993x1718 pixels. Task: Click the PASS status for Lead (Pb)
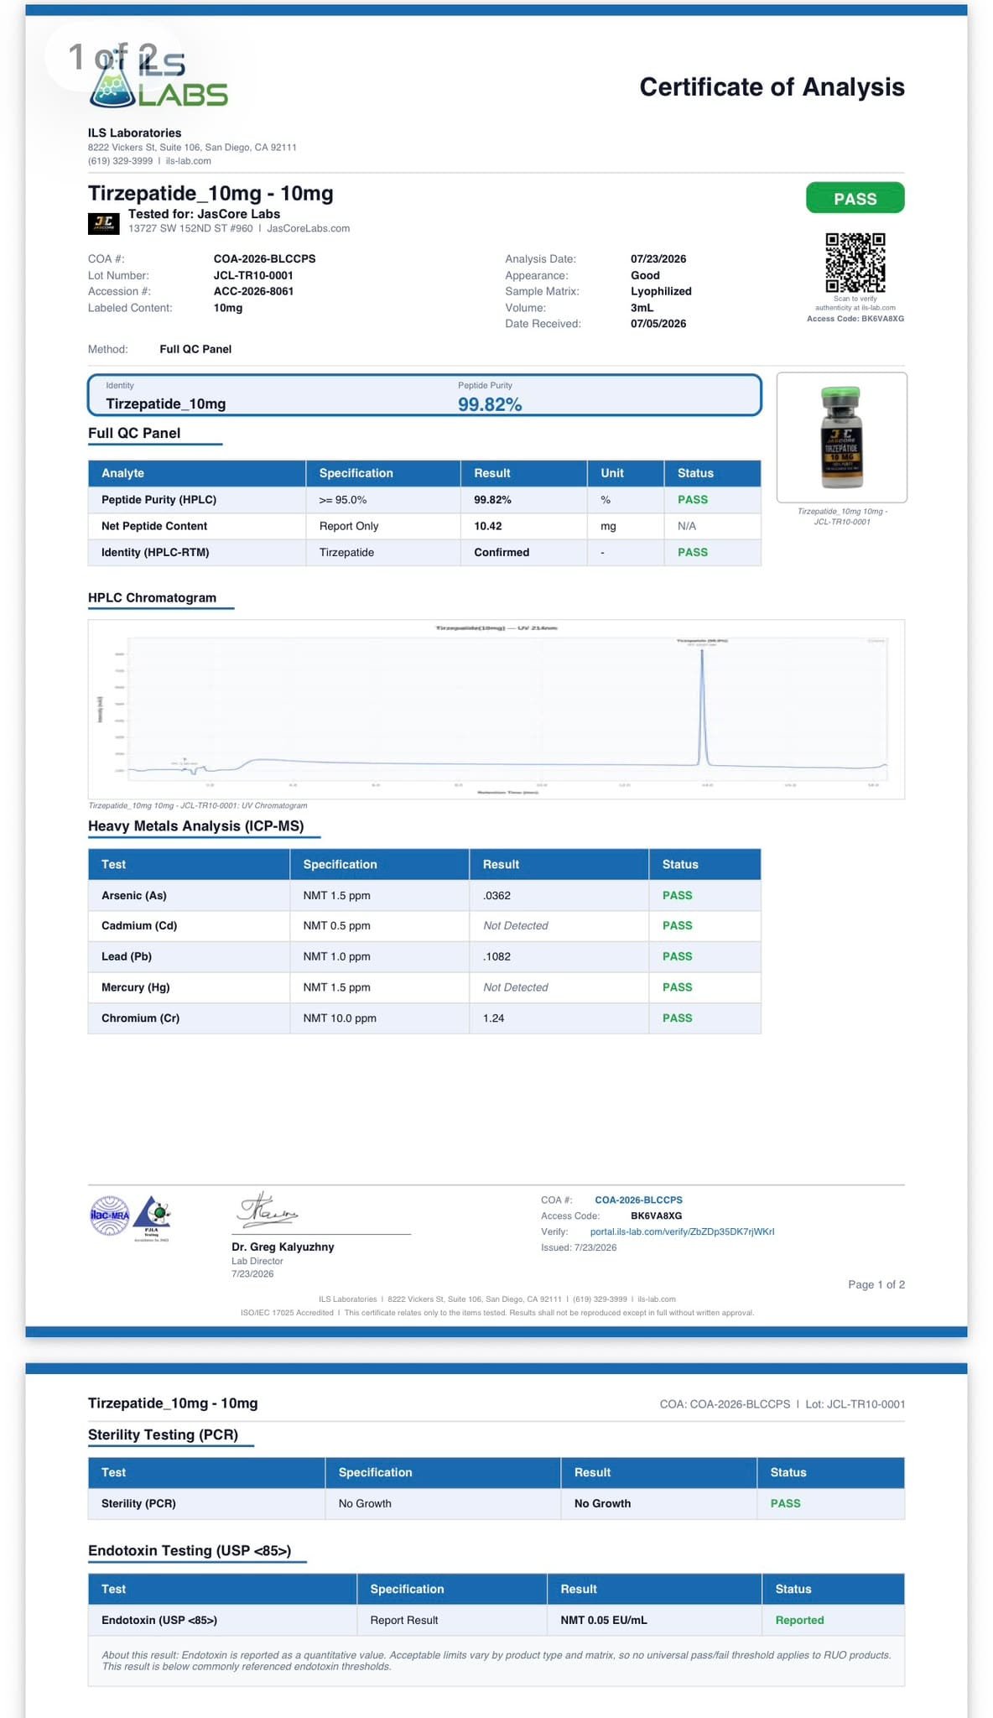pos(677,956)
